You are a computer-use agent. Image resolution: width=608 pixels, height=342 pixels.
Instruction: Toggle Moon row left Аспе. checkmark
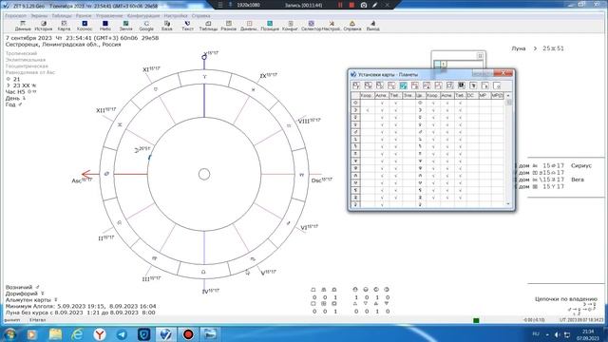click(x=382, y=110)
